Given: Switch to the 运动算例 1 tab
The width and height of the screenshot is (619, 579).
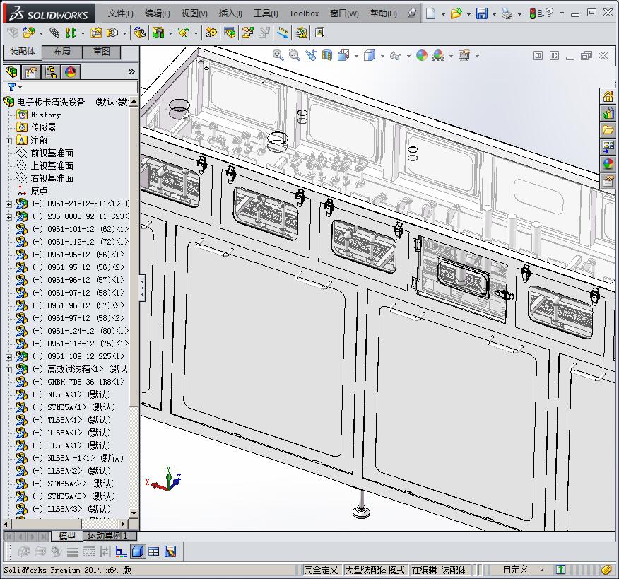Looking at the screenshot, I should [107, 536].
